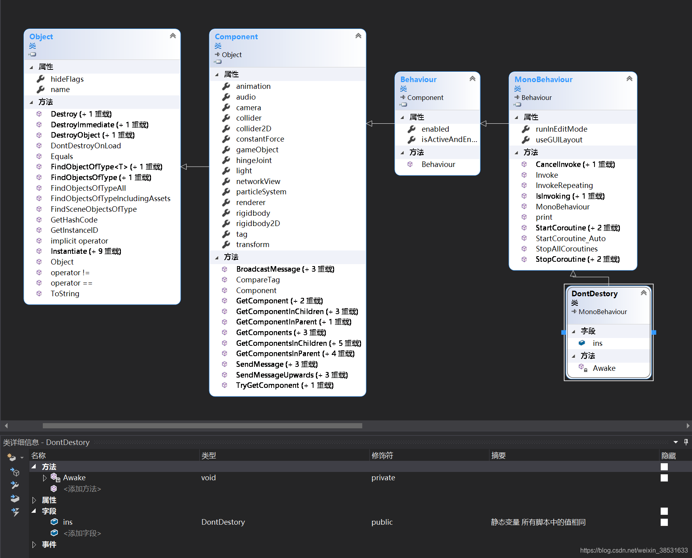Select the MonoBehaviour class title
The height and width of the screenshot is (558, 692).
[543, 79]
